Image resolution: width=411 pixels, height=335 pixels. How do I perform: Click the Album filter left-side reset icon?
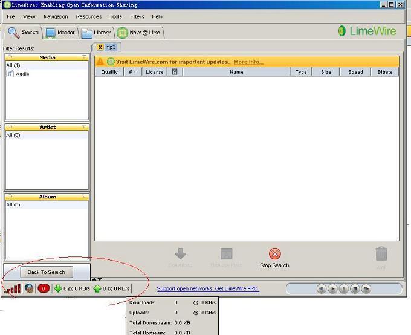[x=10, y=197]
